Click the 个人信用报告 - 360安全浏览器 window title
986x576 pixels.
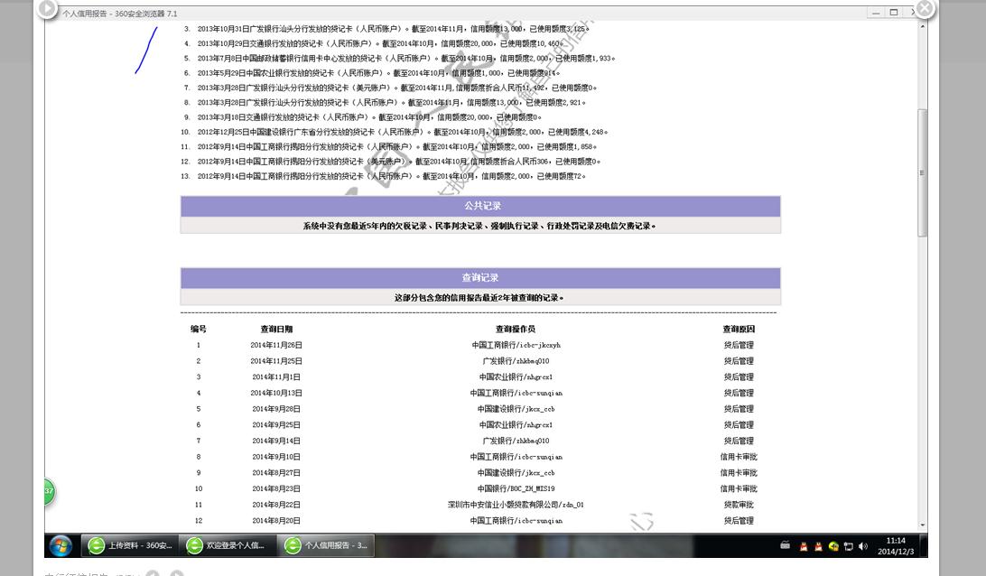pyautogui.click(x=119, y=14)
